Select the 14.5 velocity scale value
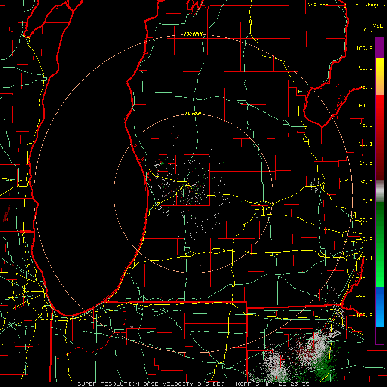Image resolution: width=387 pixels, height=387 pixels. [x=366, y=163]
